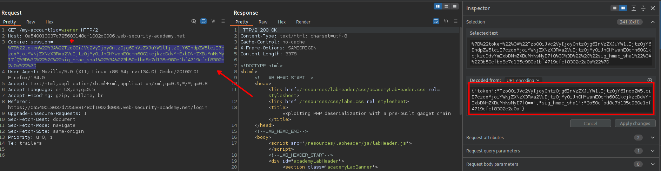This screenshot has height=171, width=661.
Task: Click inside the decoded token text field
Action: point(561,100)
